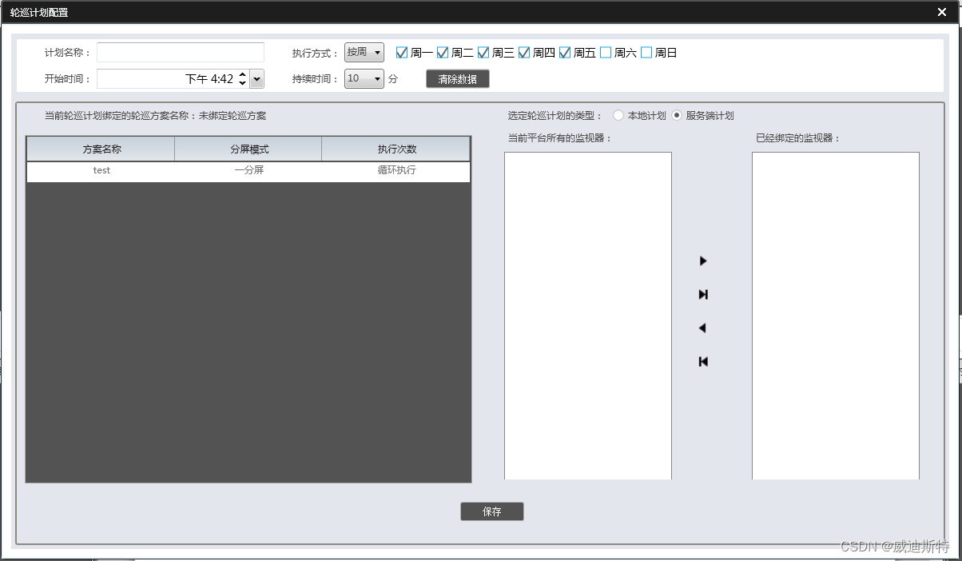
Task: Sort by 方案名称 column header
Action: 101,149
